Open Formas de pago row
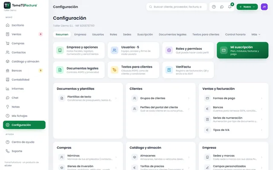273x170 pixels. (x=233, y=98)
